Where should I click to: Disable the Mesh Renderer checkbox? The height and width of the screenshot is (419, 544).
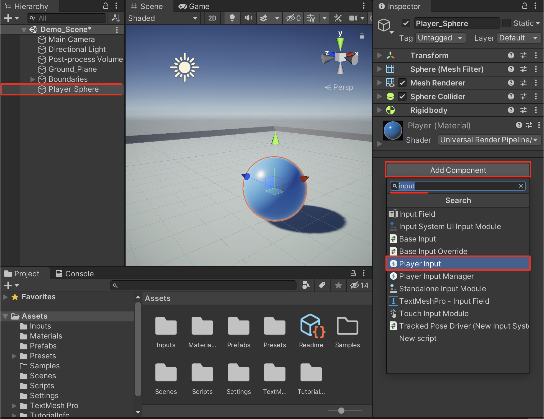point(402,83)
